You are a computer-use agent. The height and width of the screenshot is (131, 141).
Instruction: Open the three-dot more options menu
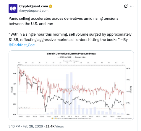click(132, 6)
